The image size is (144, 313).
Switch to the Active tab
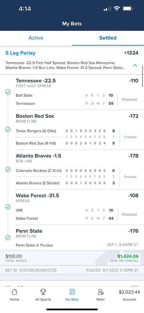tap(36, 38)
